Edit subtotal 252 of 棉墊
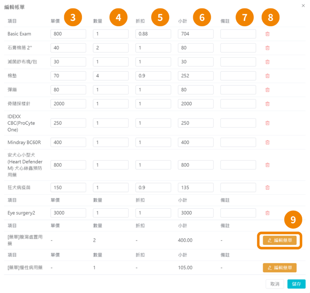This screenshot has width=310, height=293. [x=196, y=76]
